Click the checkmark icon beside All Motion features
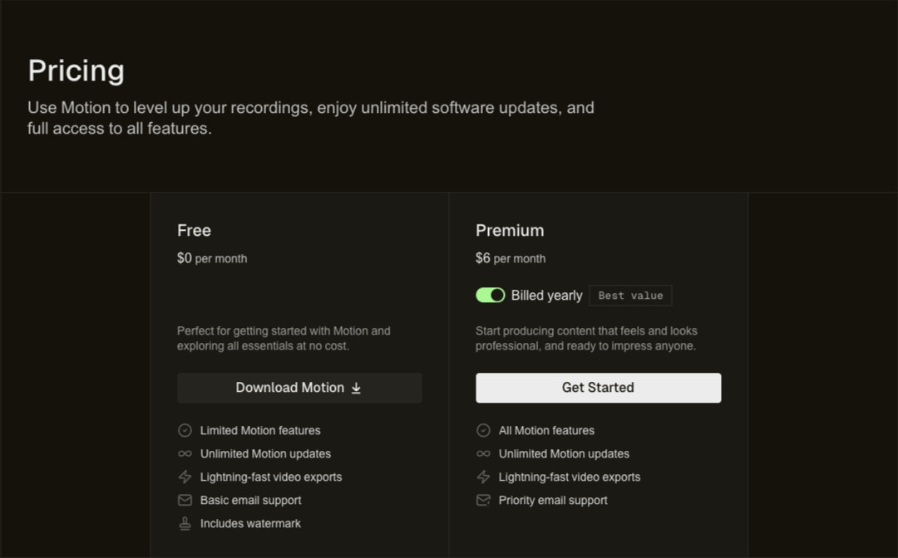Screen dimensions: 898x558 tap(483, 430)
